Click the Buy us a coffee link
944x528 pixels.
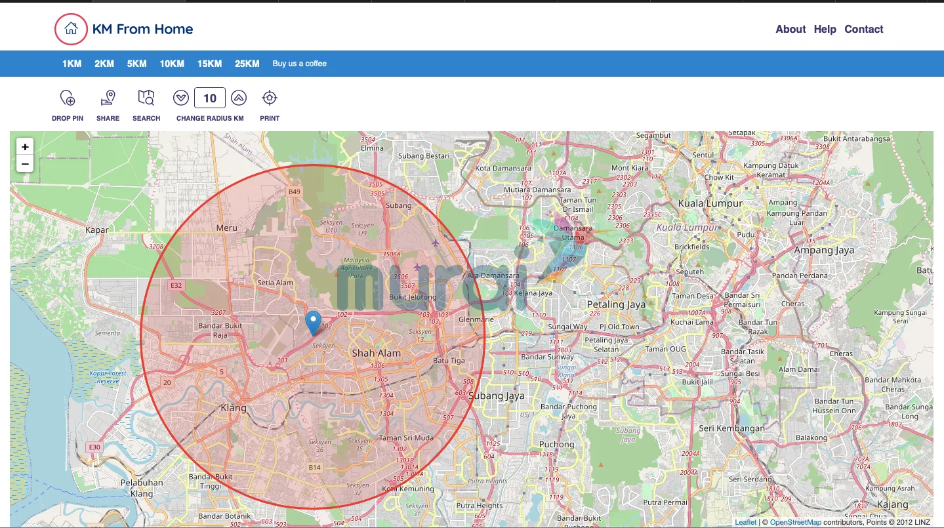pyautogui.click(x=299, y=64)
